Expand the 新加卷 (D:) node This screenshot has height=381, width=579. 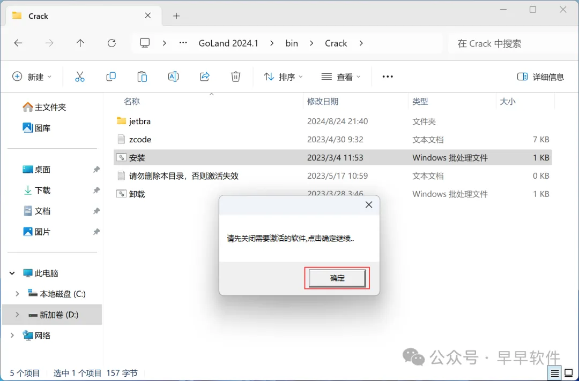pos(17,315)
